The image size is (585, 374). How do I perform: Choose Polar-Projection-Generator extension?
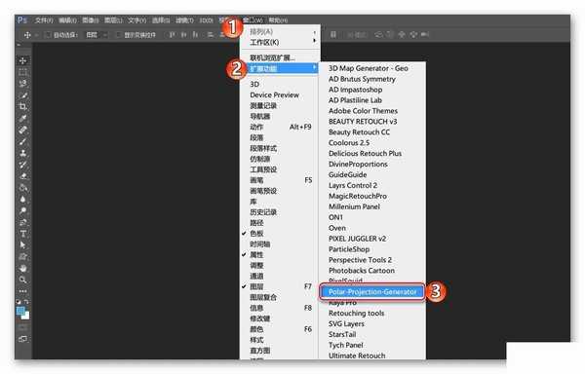click(x=372, y=292)
